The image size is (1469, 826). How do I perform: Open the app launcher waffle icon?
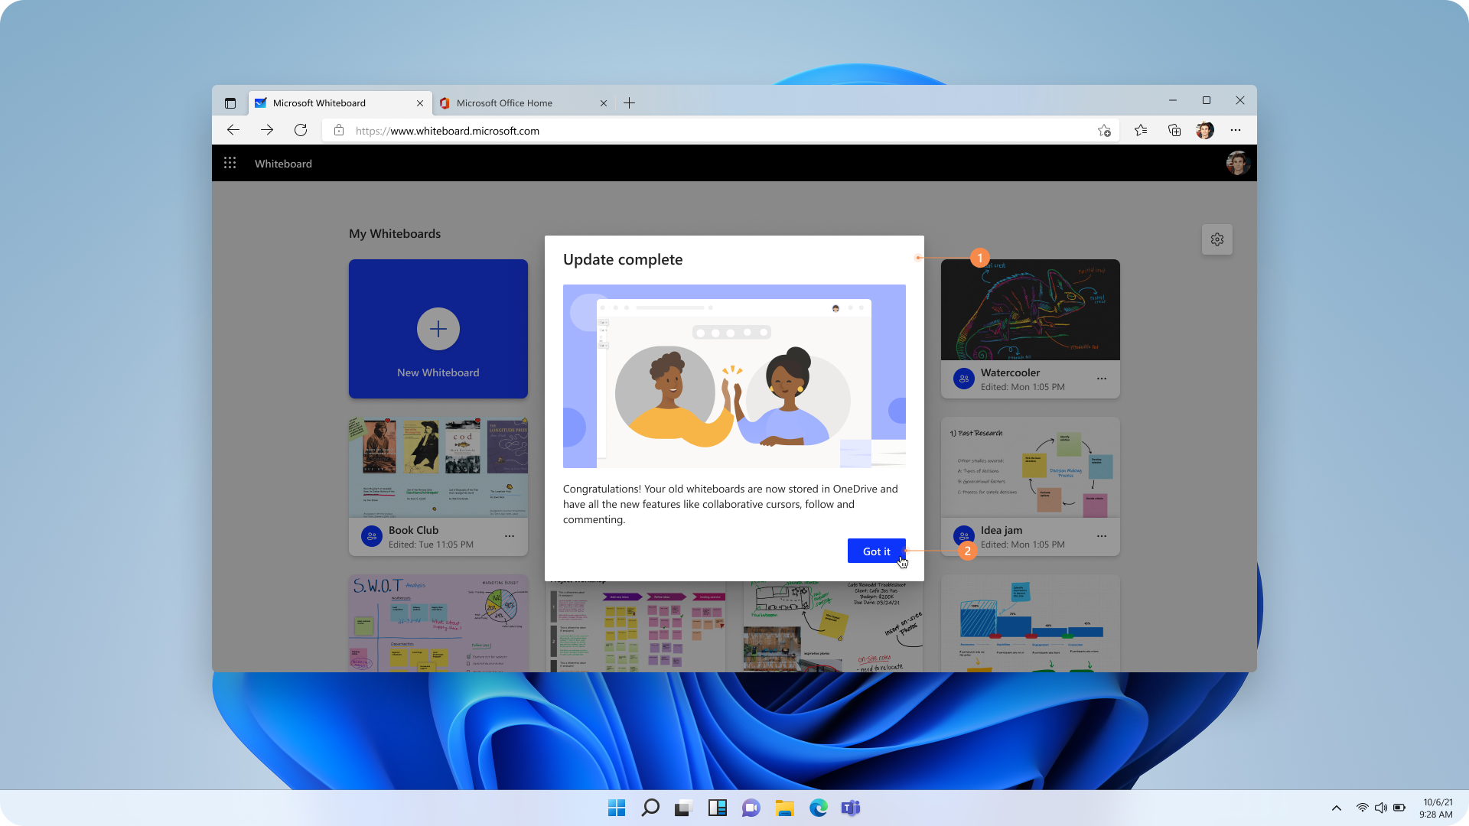pyautogui.click(x=230, y=163)
